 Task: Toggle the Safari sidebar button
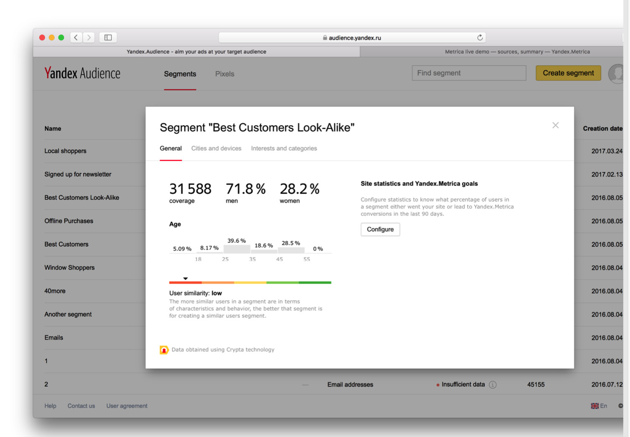108,38
